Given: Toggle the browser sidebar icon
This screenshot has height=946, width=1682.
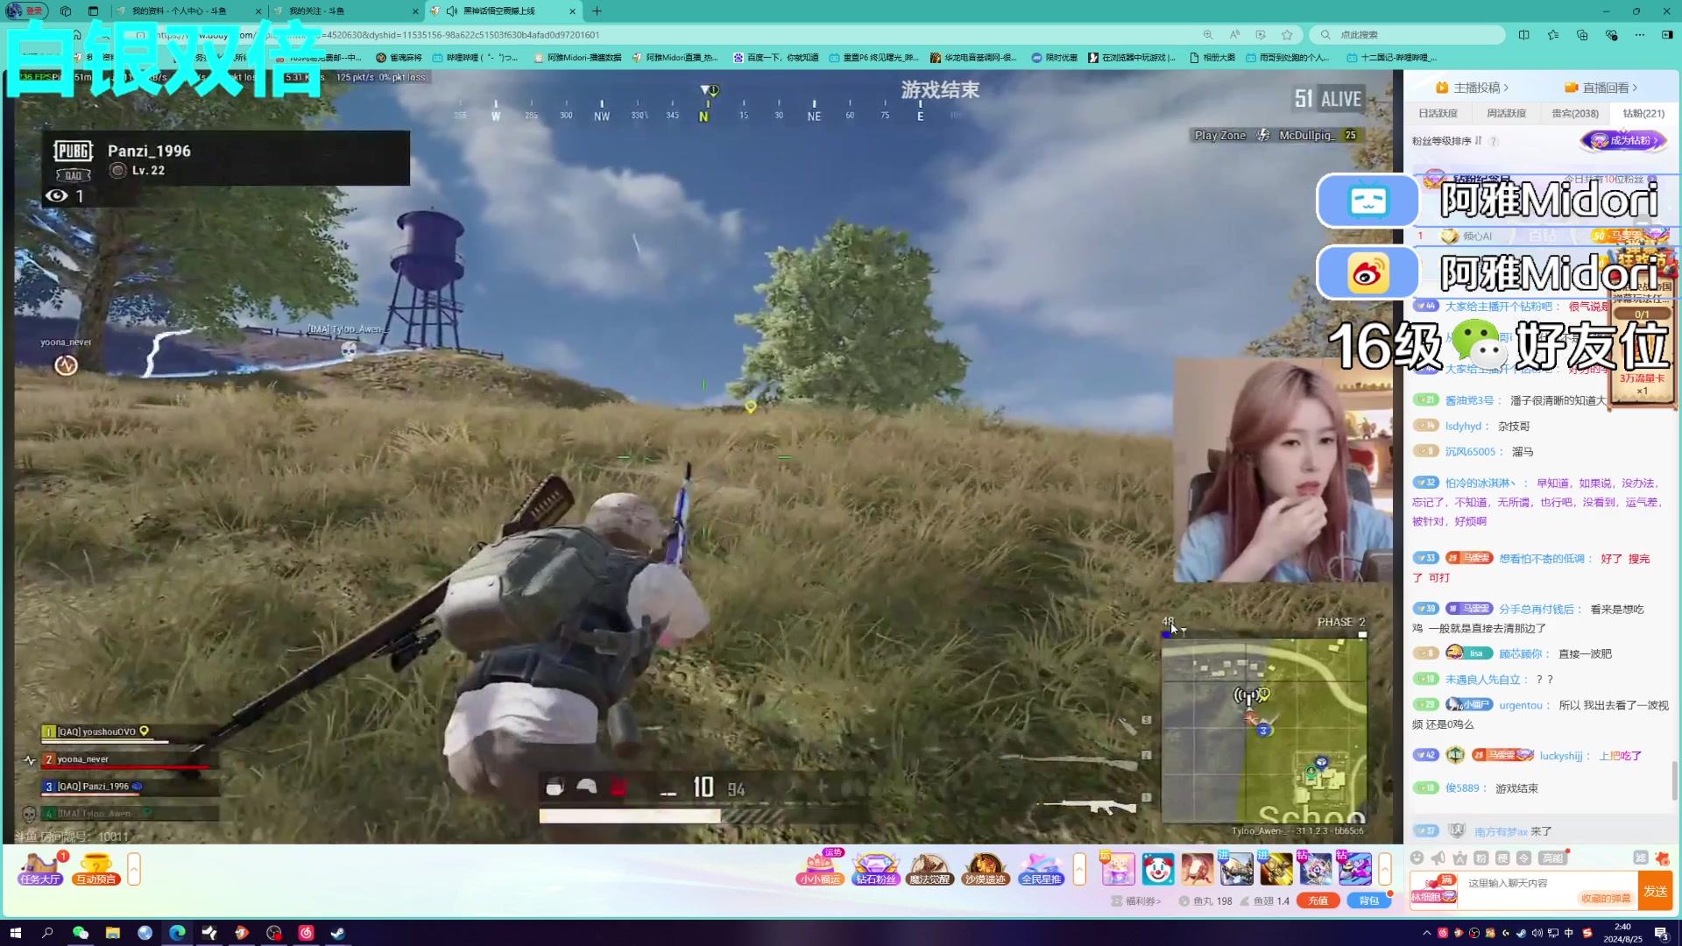Looking at the screenshot, I should tap(1667, 35).
